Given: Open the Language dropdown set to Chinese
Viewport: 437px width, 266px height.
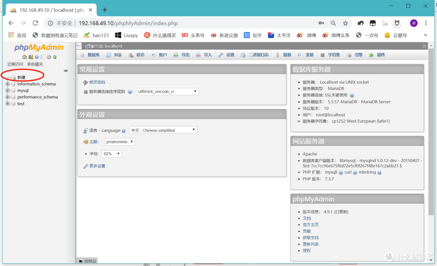Looking at the screenshot, I should click(163, 130).
